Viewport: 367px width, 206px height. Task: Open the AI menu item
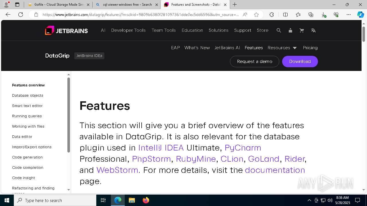tap(103, 30)
